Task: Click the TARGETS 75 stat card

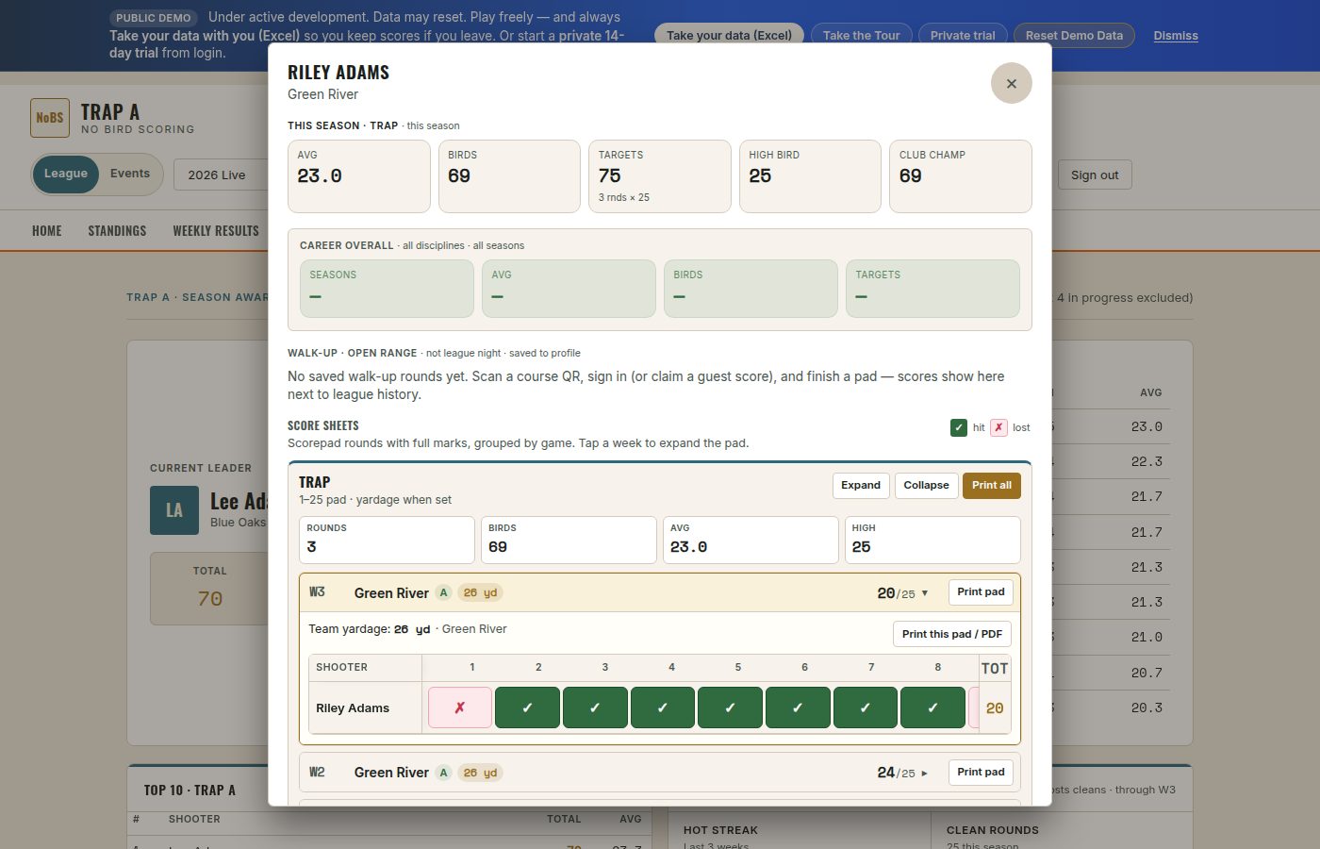Action: coord(660,176)
